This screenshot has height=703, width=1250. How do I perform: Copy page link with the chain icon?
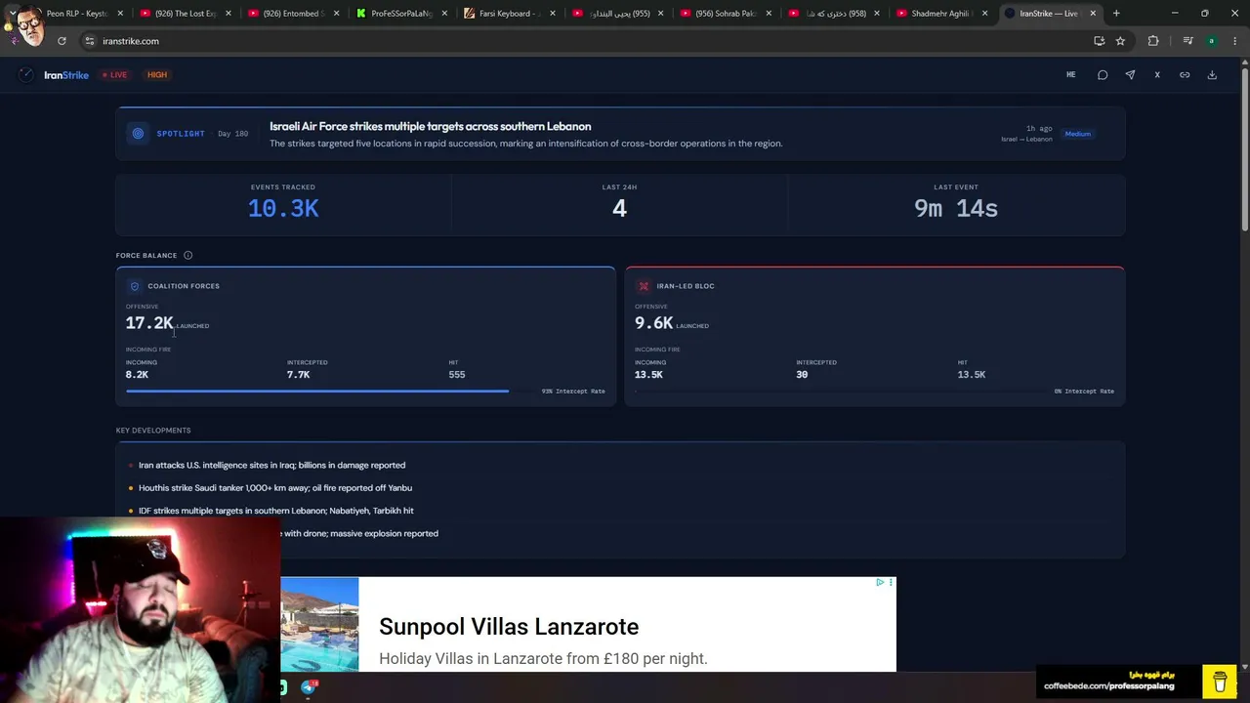1185,75
